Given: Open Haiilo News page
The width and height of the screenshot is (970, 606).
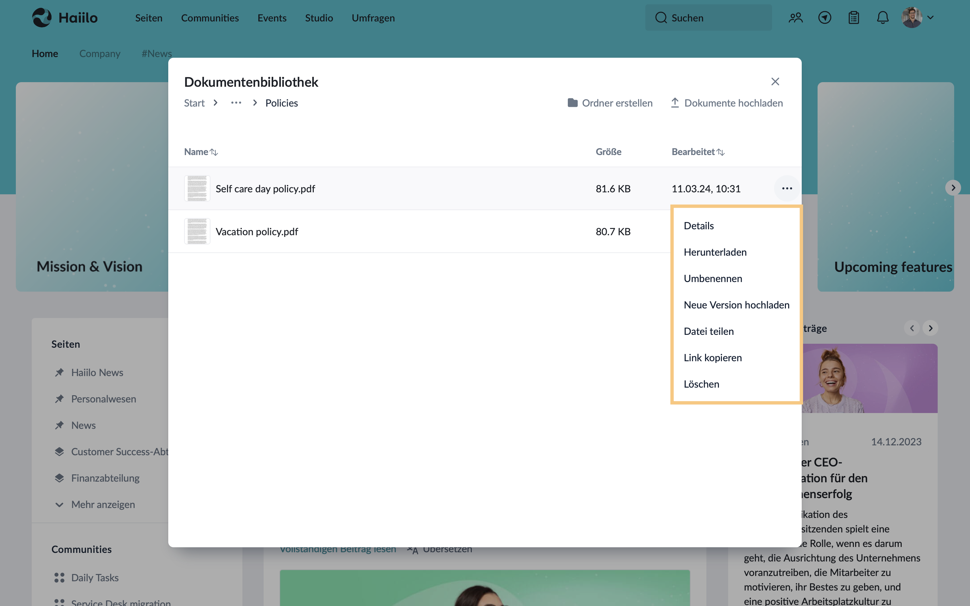Looking at the screenshot, I should (97, 373).
